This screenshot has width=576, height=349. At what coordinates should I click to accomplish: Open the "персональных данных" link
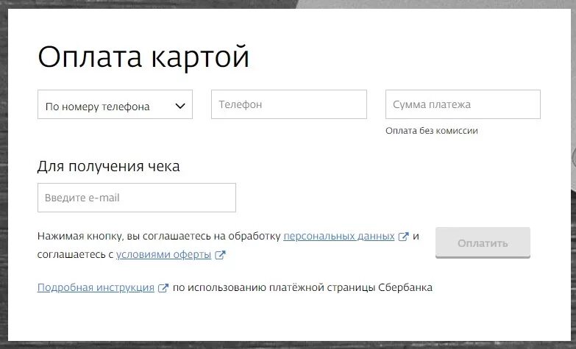(x=338, y=236)
